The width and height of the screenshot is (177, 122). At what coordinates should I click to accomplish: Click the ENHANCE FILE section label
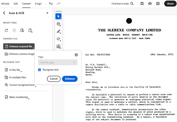[x=10, y=39]
